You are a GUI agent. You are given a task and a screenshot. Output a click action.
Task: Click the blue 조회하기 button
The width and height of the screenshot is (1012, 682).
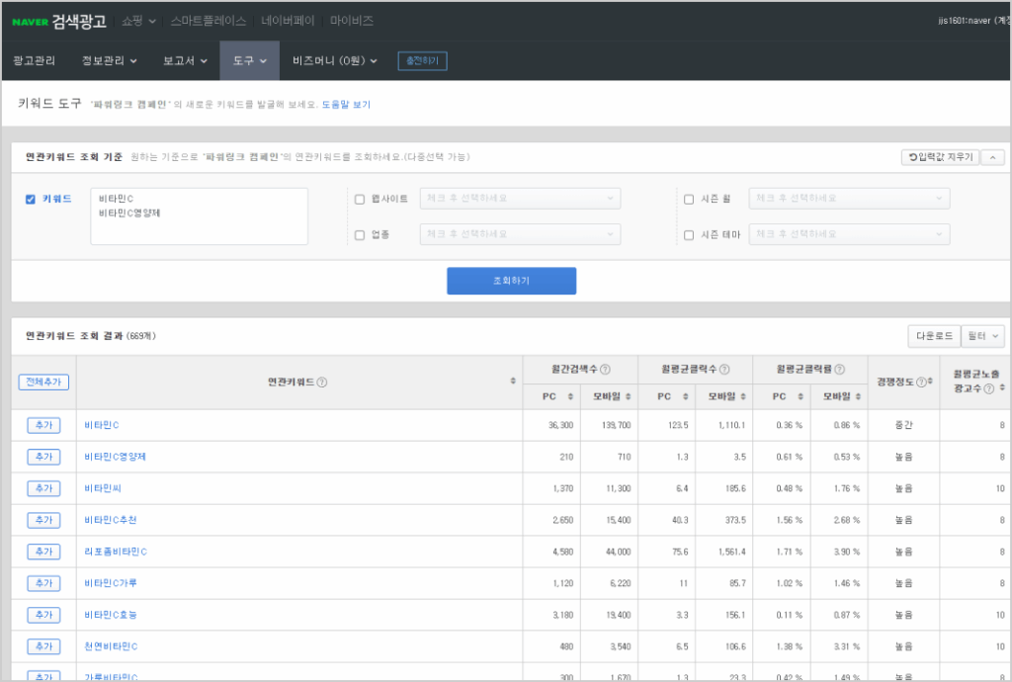pos(511,281)
